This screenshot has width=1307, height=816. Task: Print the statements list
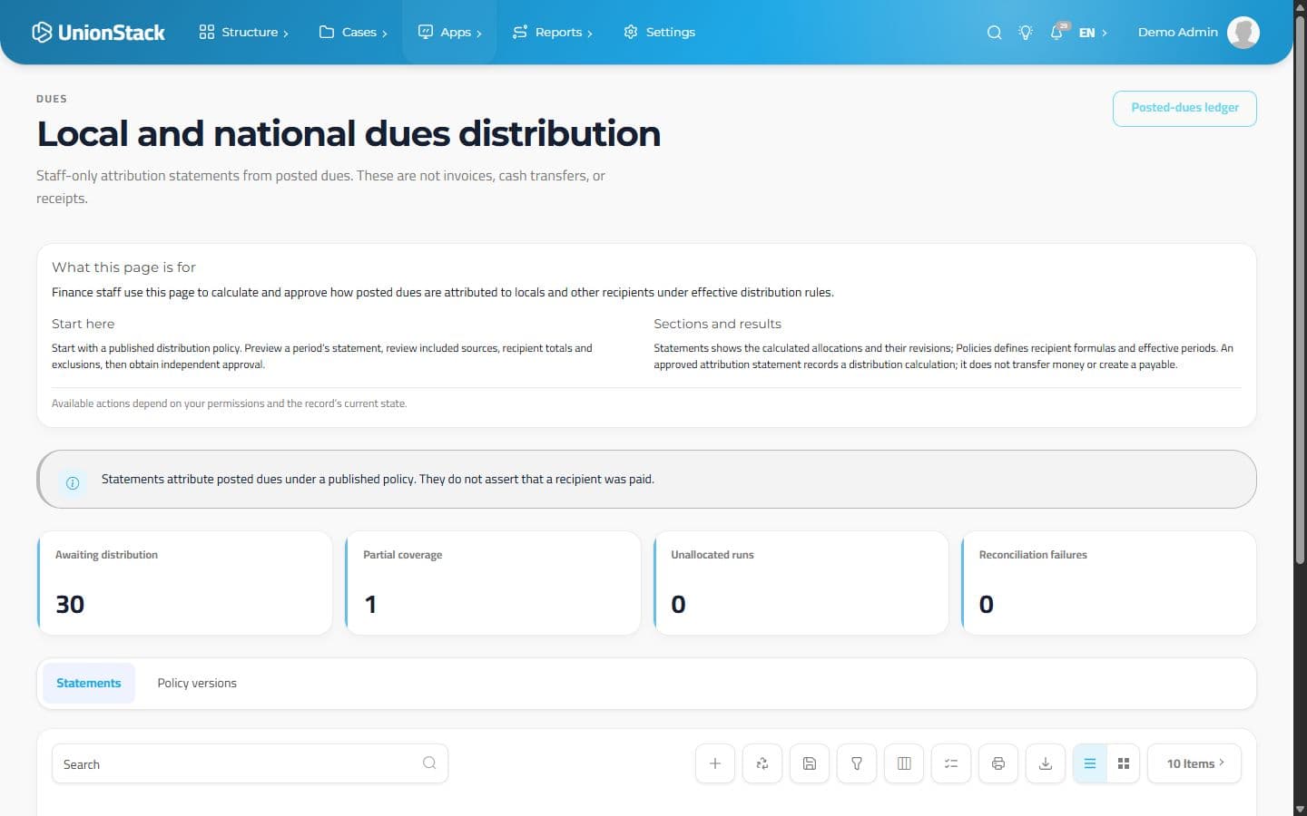coord(998,763)
